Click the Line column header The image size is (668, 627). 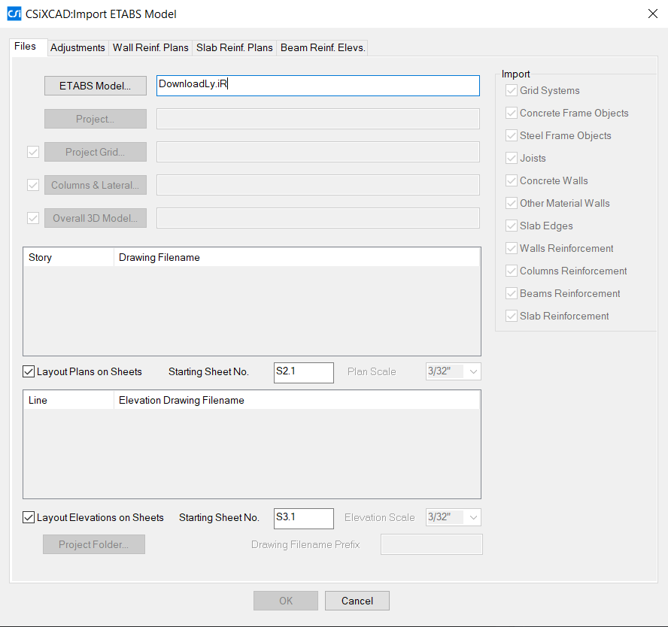point(68,400)
